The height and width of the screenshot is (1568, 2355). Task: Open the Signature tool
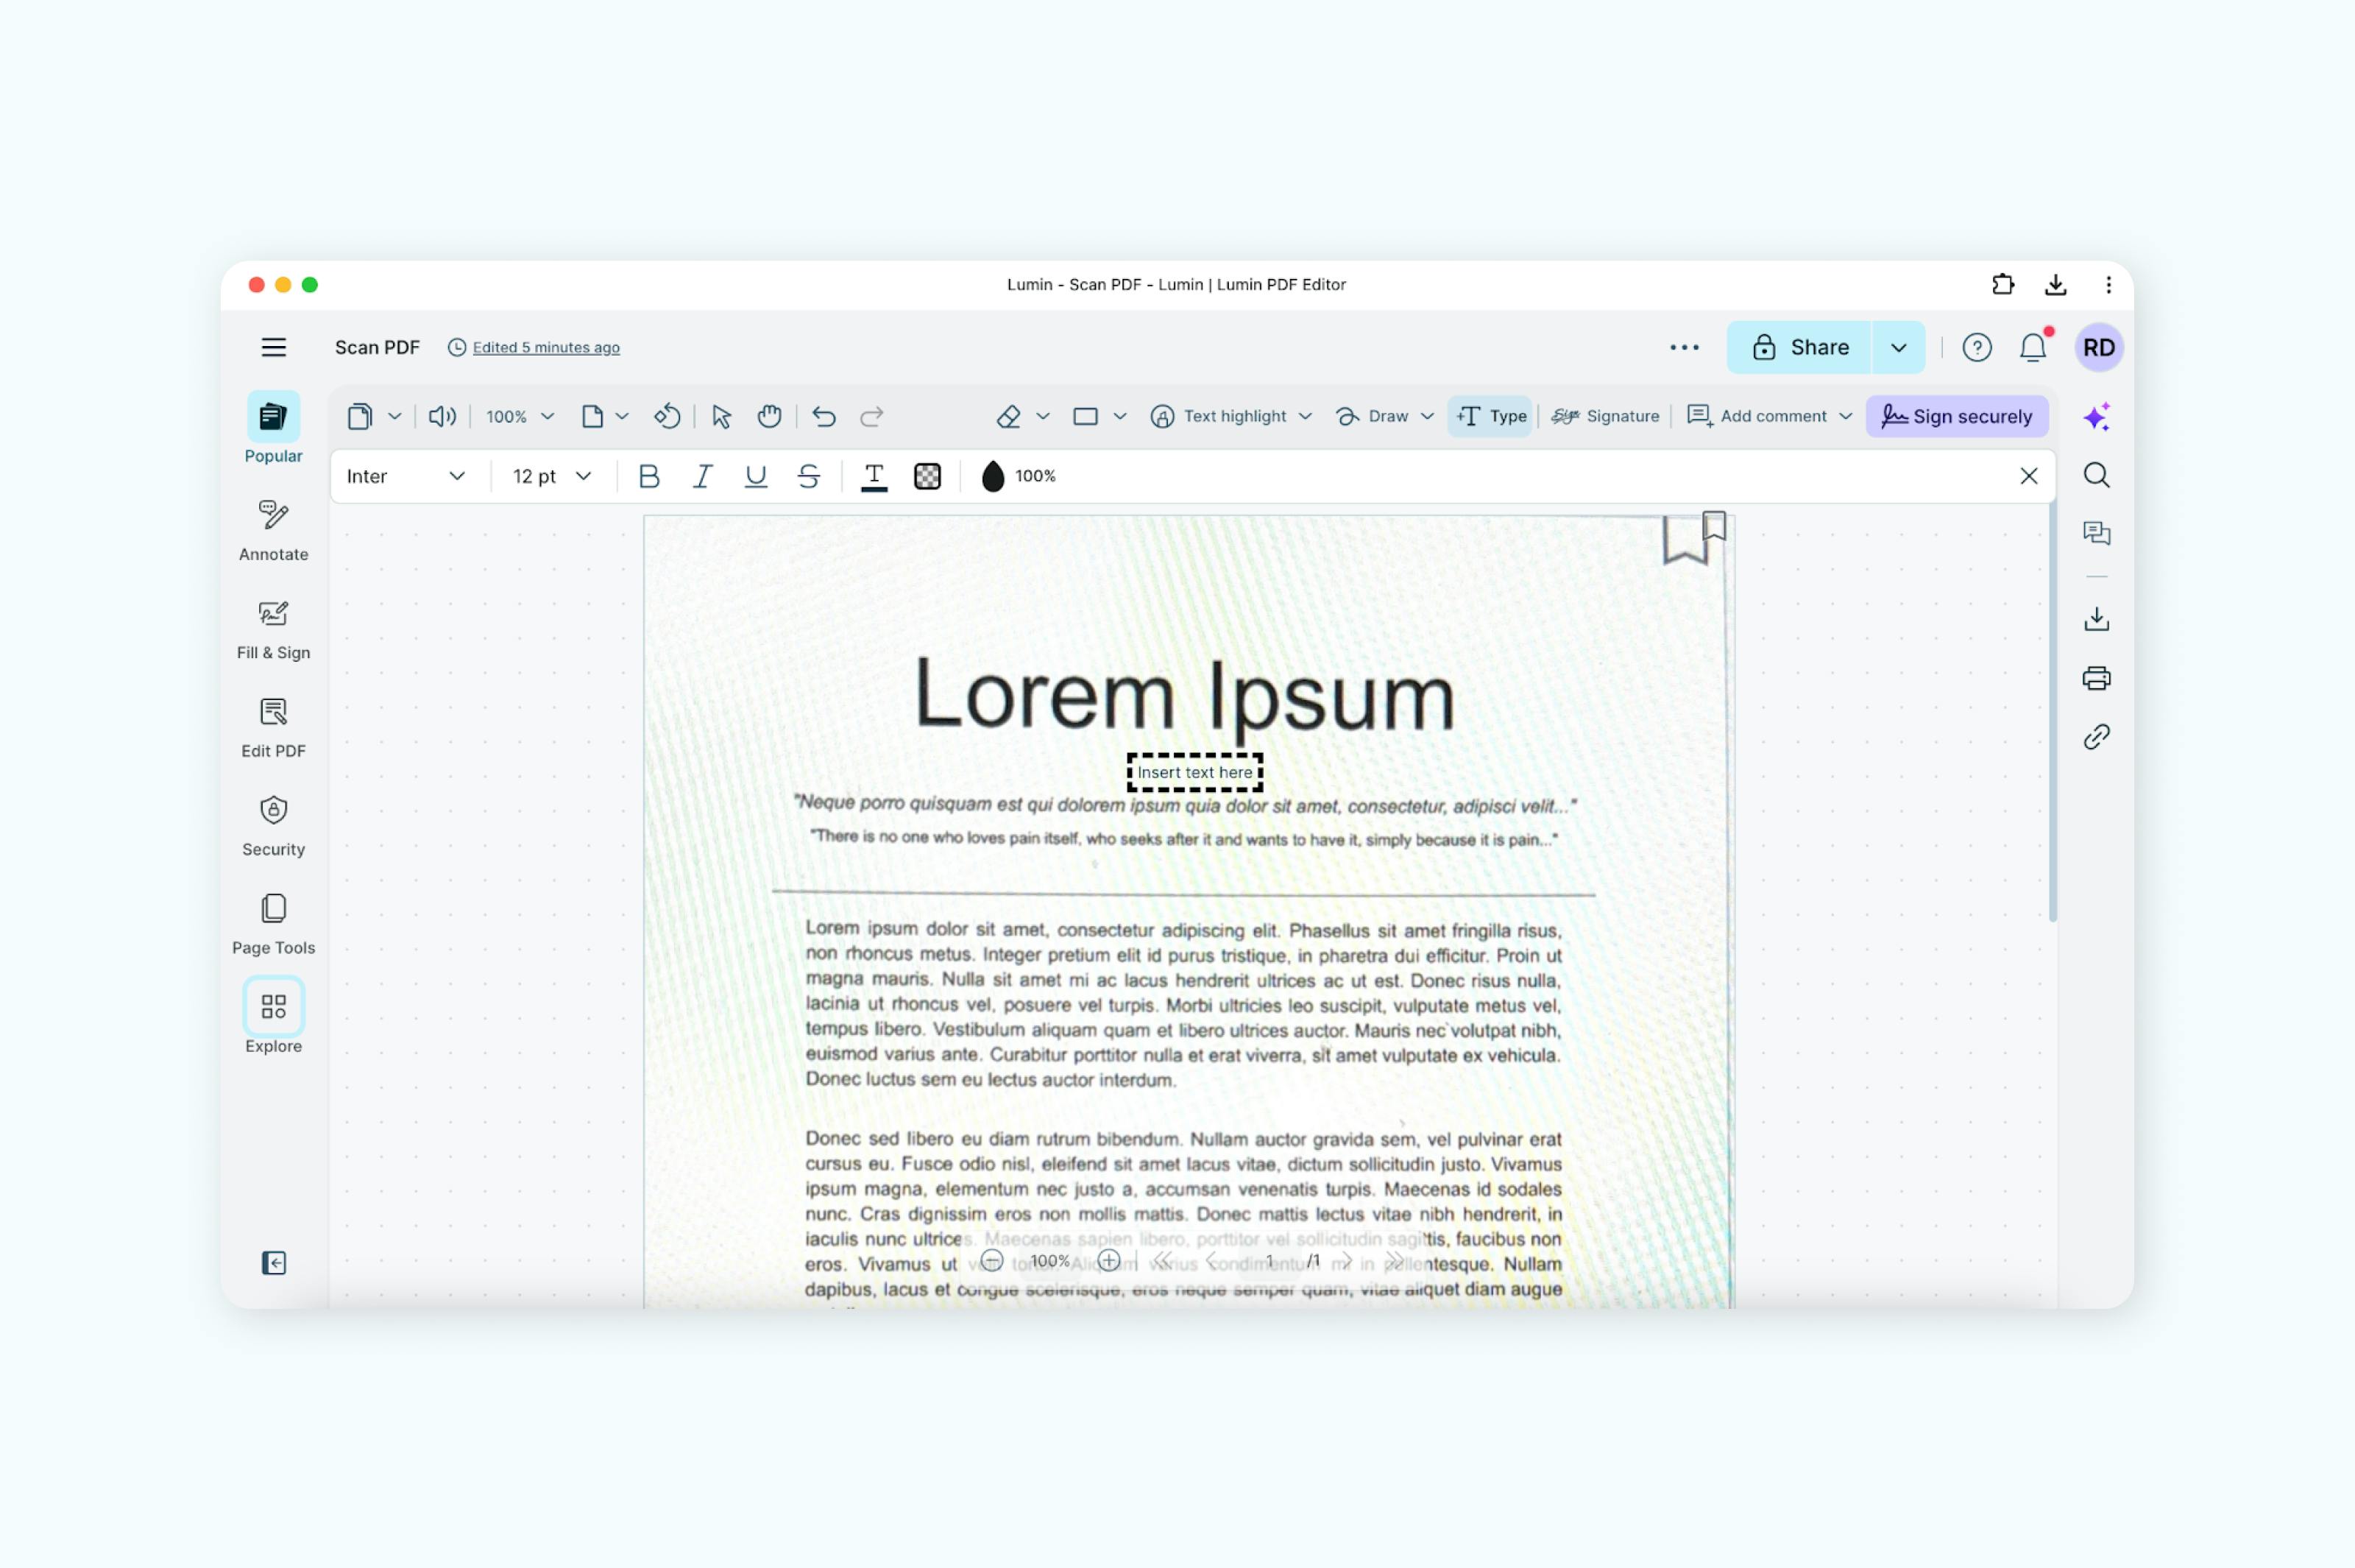[1604, 416]
